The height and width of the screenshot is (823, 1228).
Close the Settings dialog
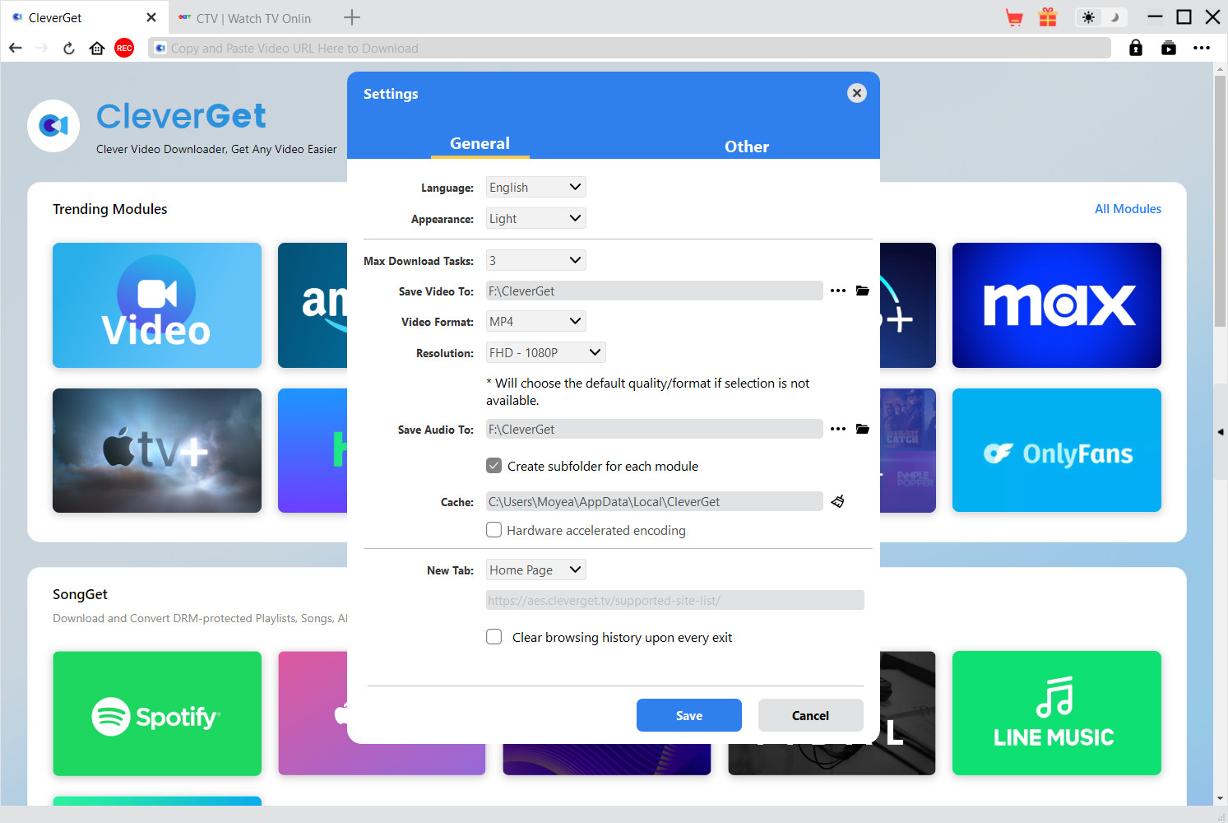[857, 93]
